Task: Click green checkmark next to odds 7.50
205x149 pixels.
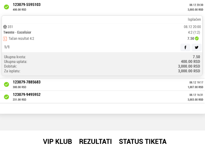Action: click(197, 39)
